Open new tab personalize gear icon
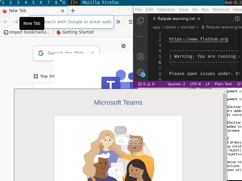 (124, 46)
